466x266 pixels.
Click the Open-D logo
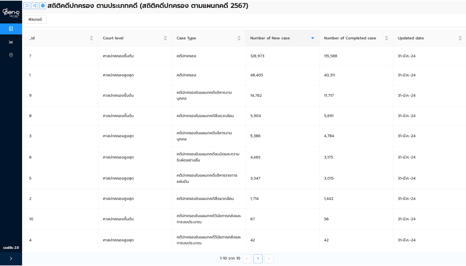click(x=11, y=12)
